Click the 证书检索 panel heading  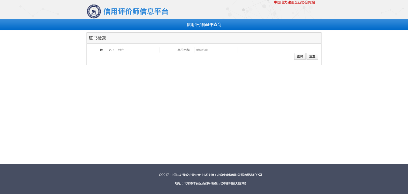(97, 38)
